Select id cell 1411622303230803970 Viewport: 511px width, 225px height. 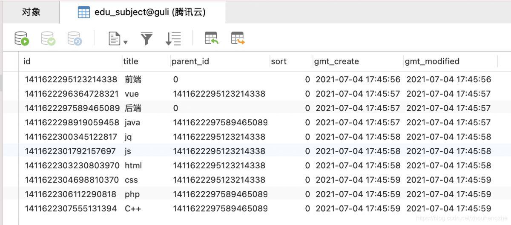click(72, 166)
